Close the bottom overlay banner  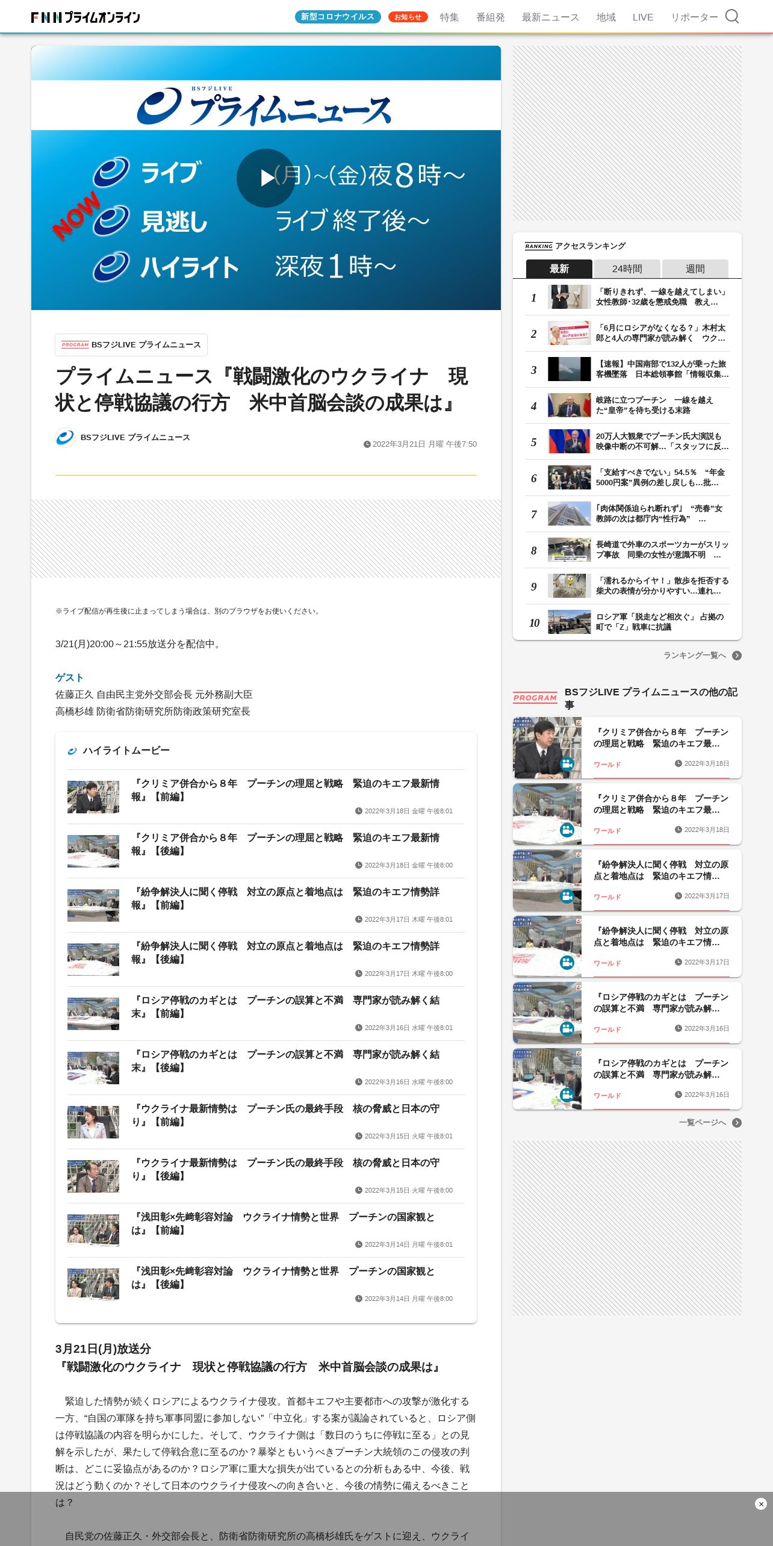(x=760, y=1504)
